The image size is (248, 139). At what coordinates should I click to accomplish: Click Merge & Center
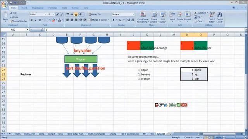pyautogui.click(x=99, y=20)
